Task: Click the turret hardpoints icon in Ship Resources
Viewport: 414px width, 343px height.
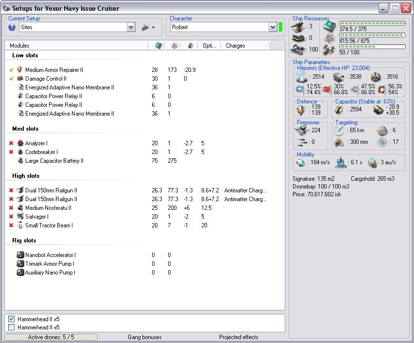Action: [x=298, y=27]
